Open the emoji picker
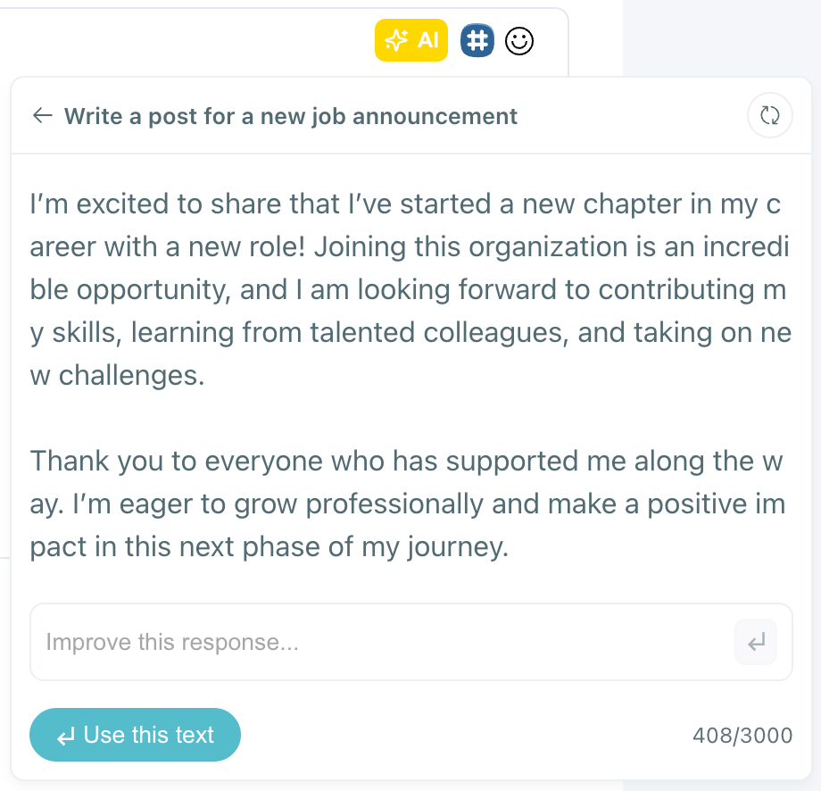The image size is (821, 791). (518, 39)
